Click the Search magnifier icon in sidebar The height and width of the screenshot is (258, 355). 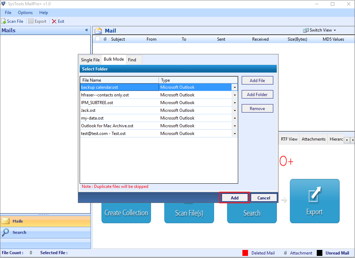tap(5, 232)
